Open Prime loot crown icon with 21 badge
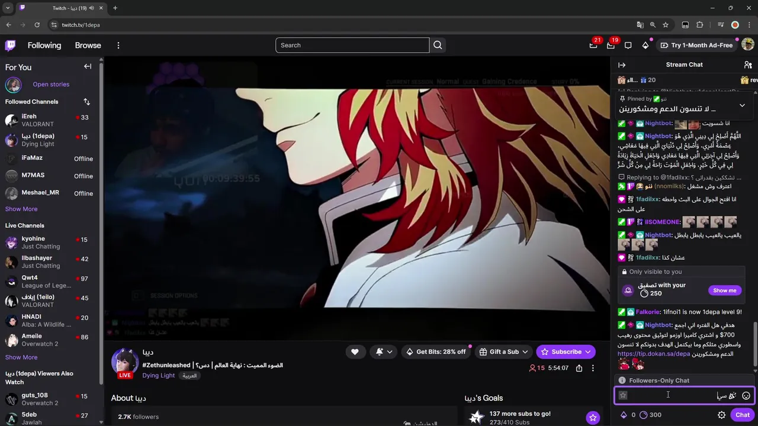This screenshot has height=426, width=758. click(593, 45)
